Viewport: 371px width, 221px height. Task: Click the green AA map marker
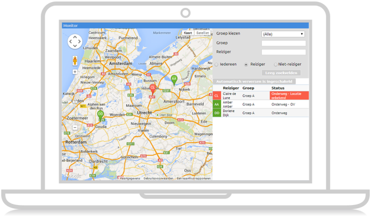click(174, 79)
